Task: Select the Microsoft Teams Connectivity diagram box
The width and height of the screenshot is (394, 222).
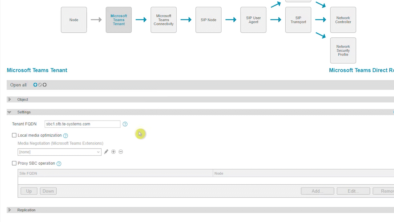Action: 163,20
